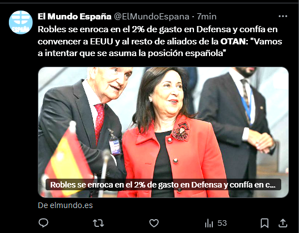The width and height of the screenshot is (299, 233).
Task: Open the three-dot more options menu
Action: click(x=283, y=17)
